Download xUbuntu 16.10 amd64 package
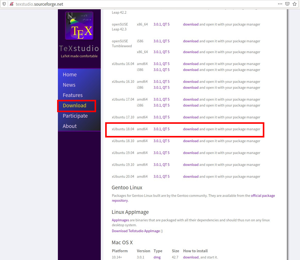The width and height of the screenshot is (300, 260). pos(191,82)
